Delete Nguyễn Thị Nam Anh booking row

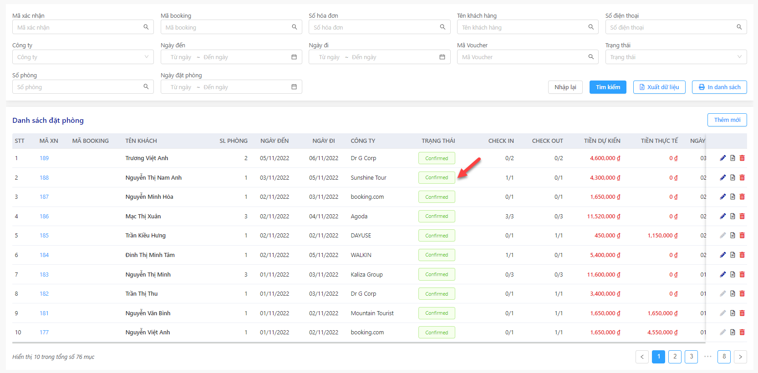coord(742,177)
